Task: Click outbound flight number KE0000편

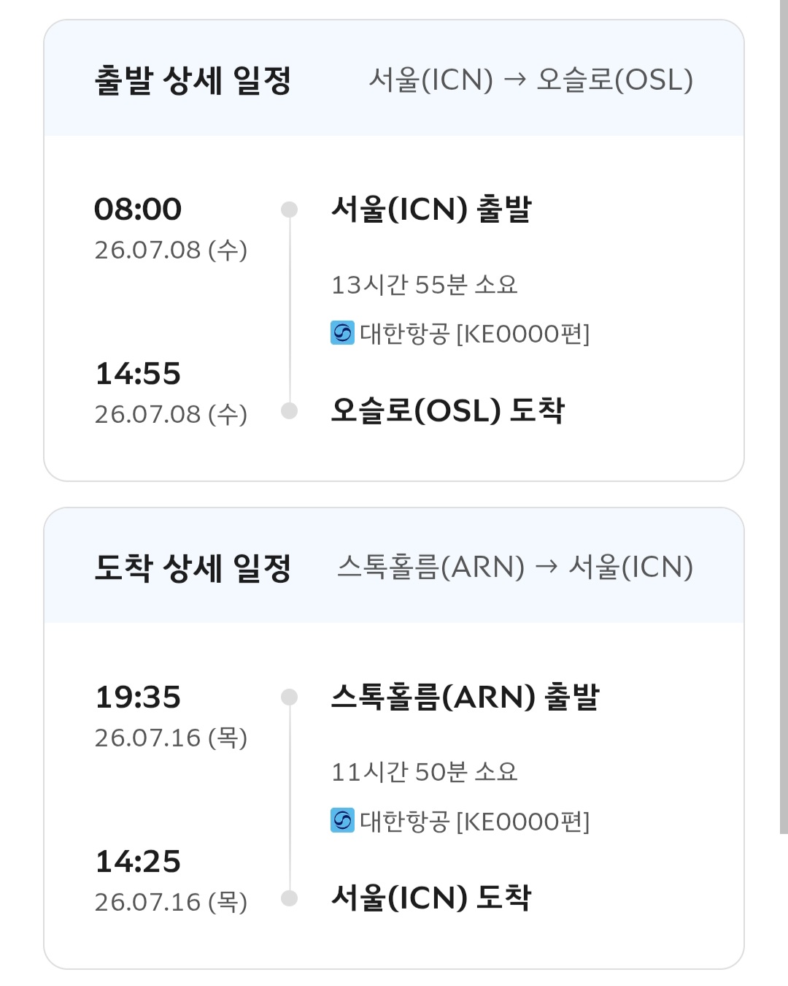Action: tap(522, 334)
